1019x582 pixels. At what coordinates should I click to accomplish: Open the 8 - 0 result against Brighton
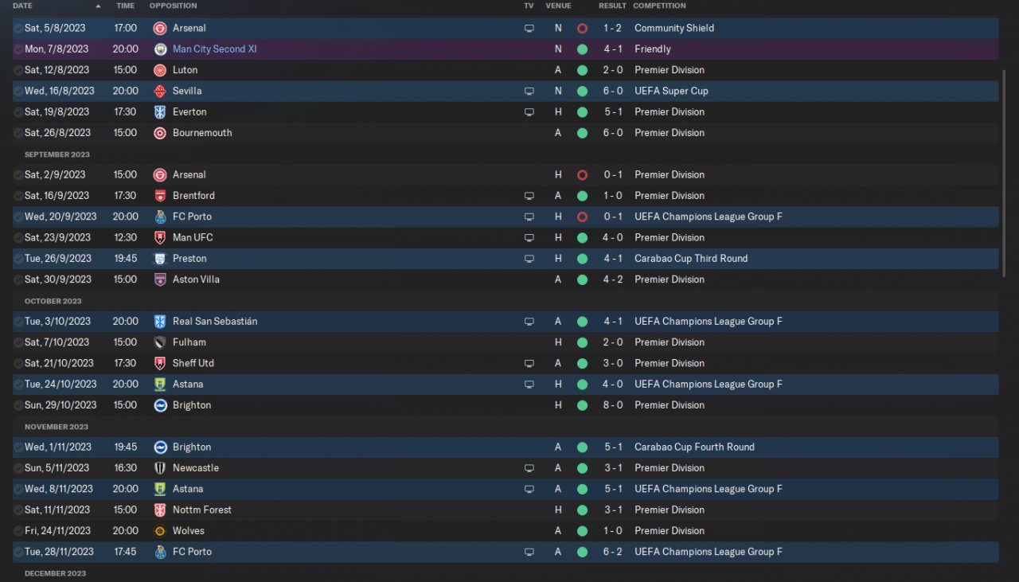tap(612, 405)
